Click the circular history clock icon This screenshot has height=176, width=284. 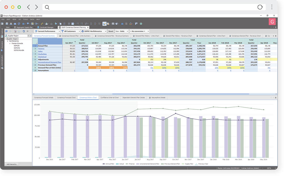24,31
